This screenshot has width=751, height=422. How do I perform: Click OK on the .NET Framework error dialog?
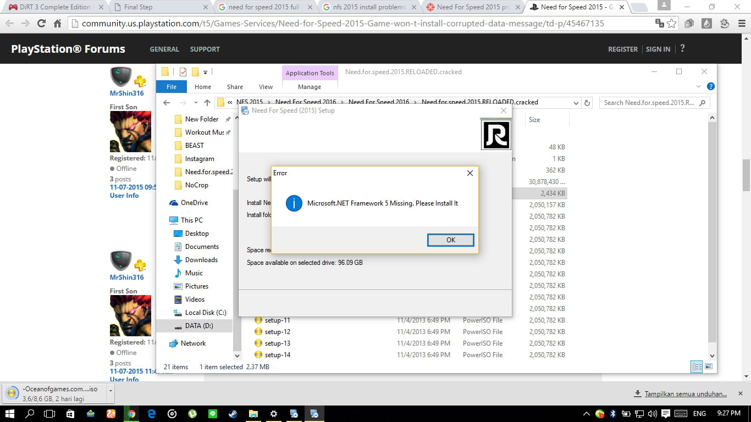click(450, 240)
